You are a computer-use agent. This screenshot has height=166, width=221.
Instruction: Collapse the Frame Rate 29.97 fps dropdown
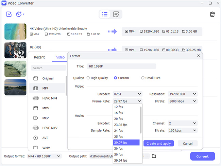click(x=128, y=101)
